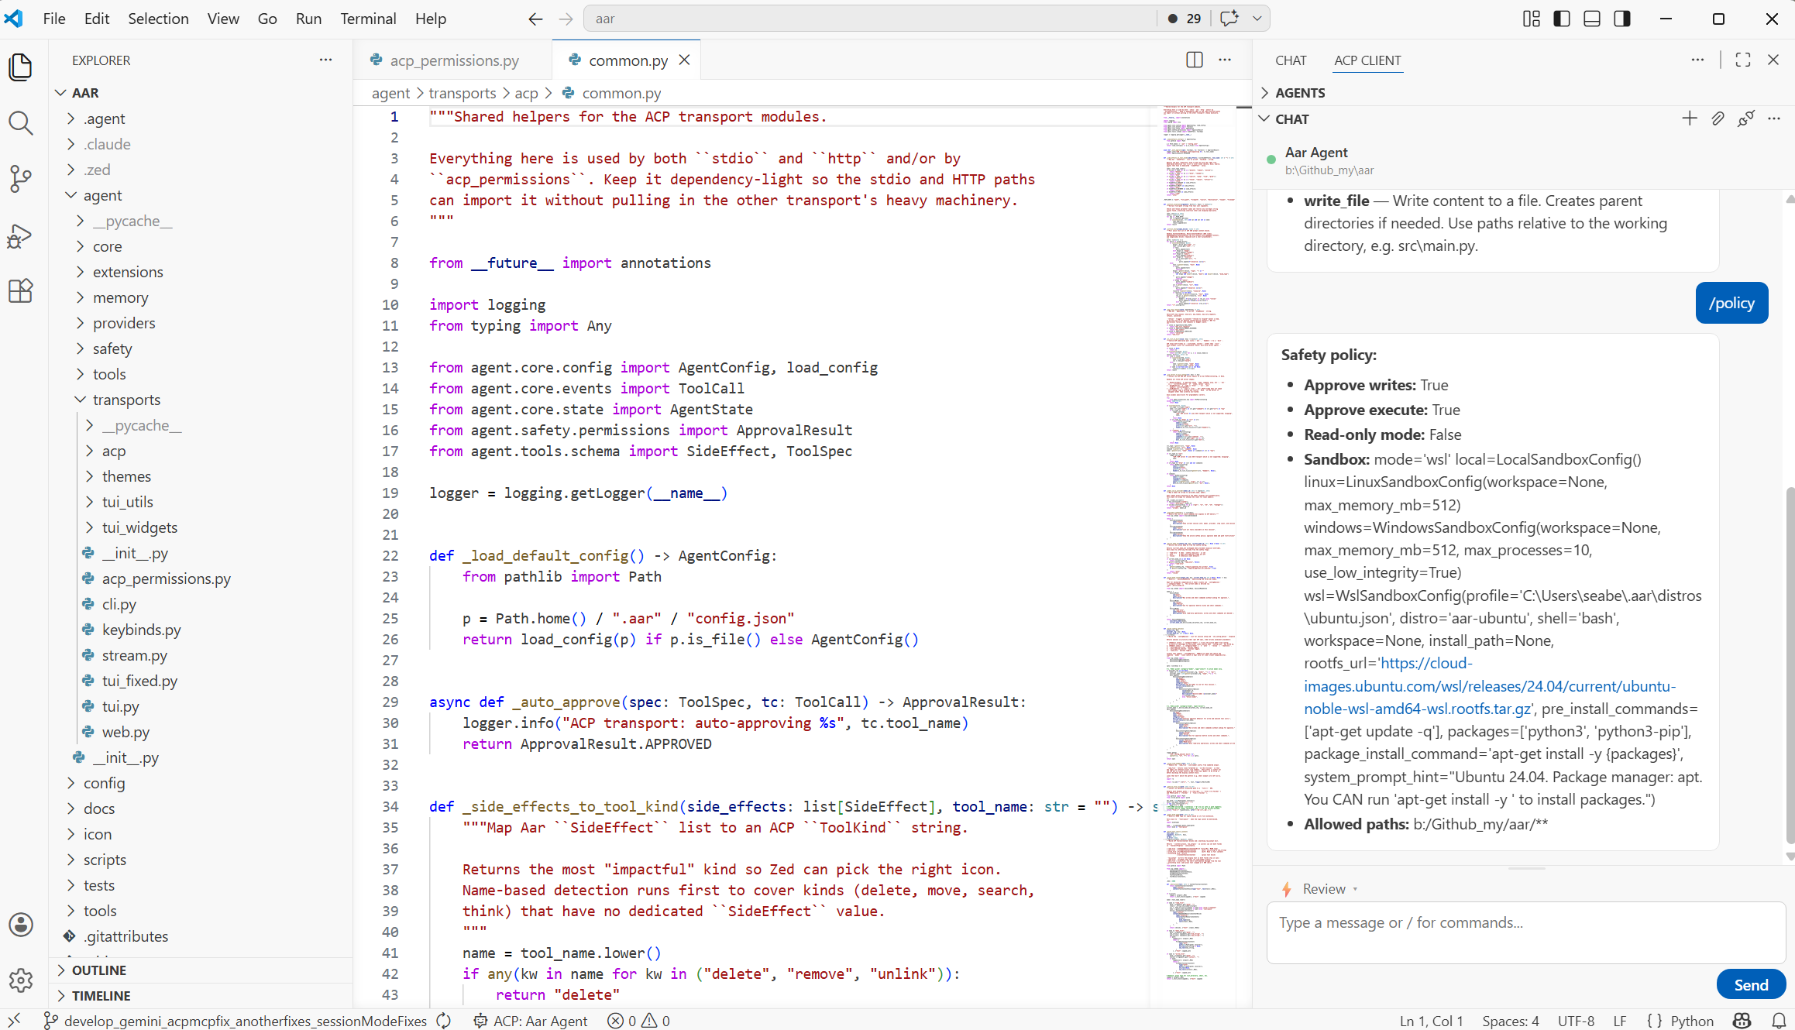This screenshot has width=1795, height=1030.
Task: Click in the message input box
Action: [1525, 932]
